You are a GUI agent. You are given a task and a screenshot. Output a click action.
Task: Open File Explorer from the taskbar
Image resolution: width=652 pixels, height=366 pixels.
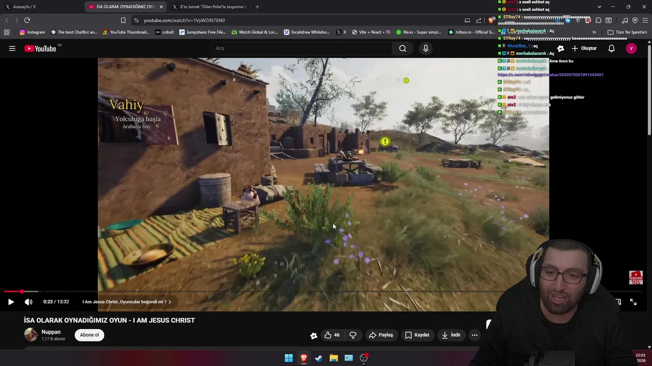(x=334, y=358)
